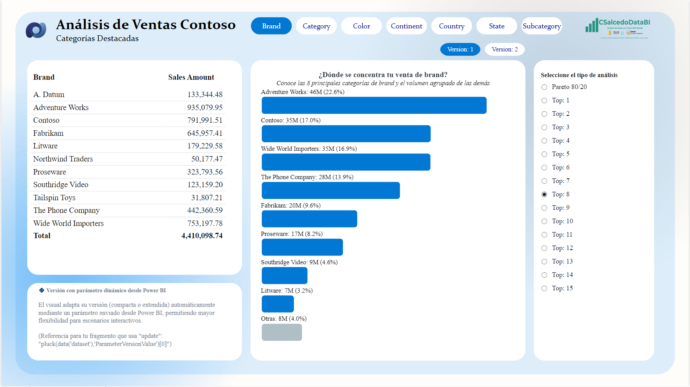The height and width of the screenshot is (387, 690).
Task: Choose the Top: 5 radio button
Action: [544, 154]
